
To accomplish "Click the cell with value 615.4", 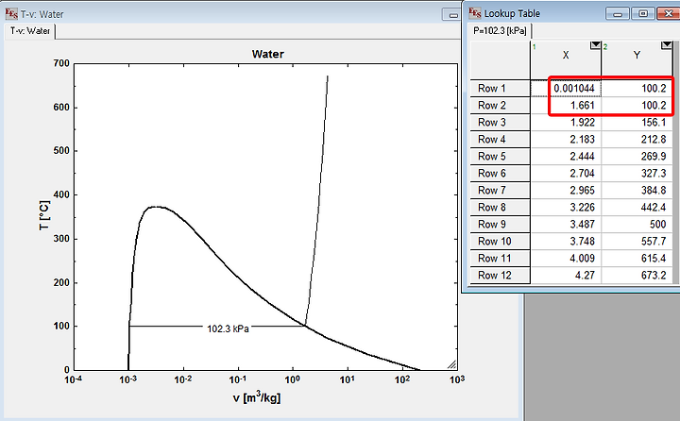I will [x=637, y=258].
